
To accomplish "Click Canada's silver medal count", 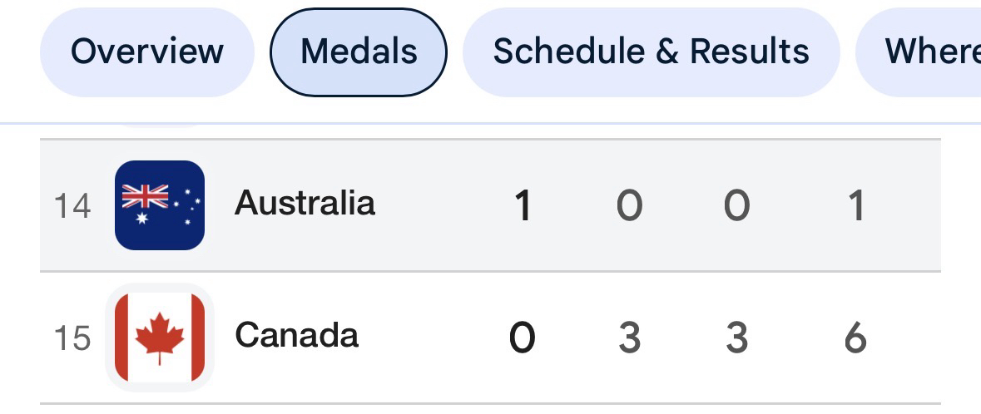I will [x=629, y=338].
